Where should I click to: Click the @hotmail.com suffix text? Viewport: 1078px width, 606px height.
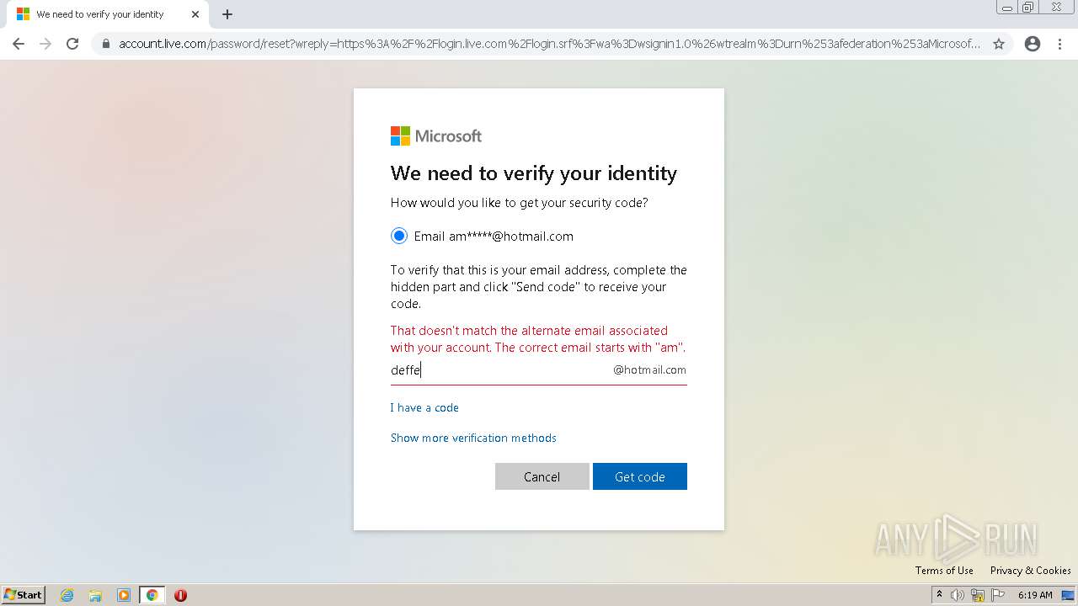[x=649, y=369]
